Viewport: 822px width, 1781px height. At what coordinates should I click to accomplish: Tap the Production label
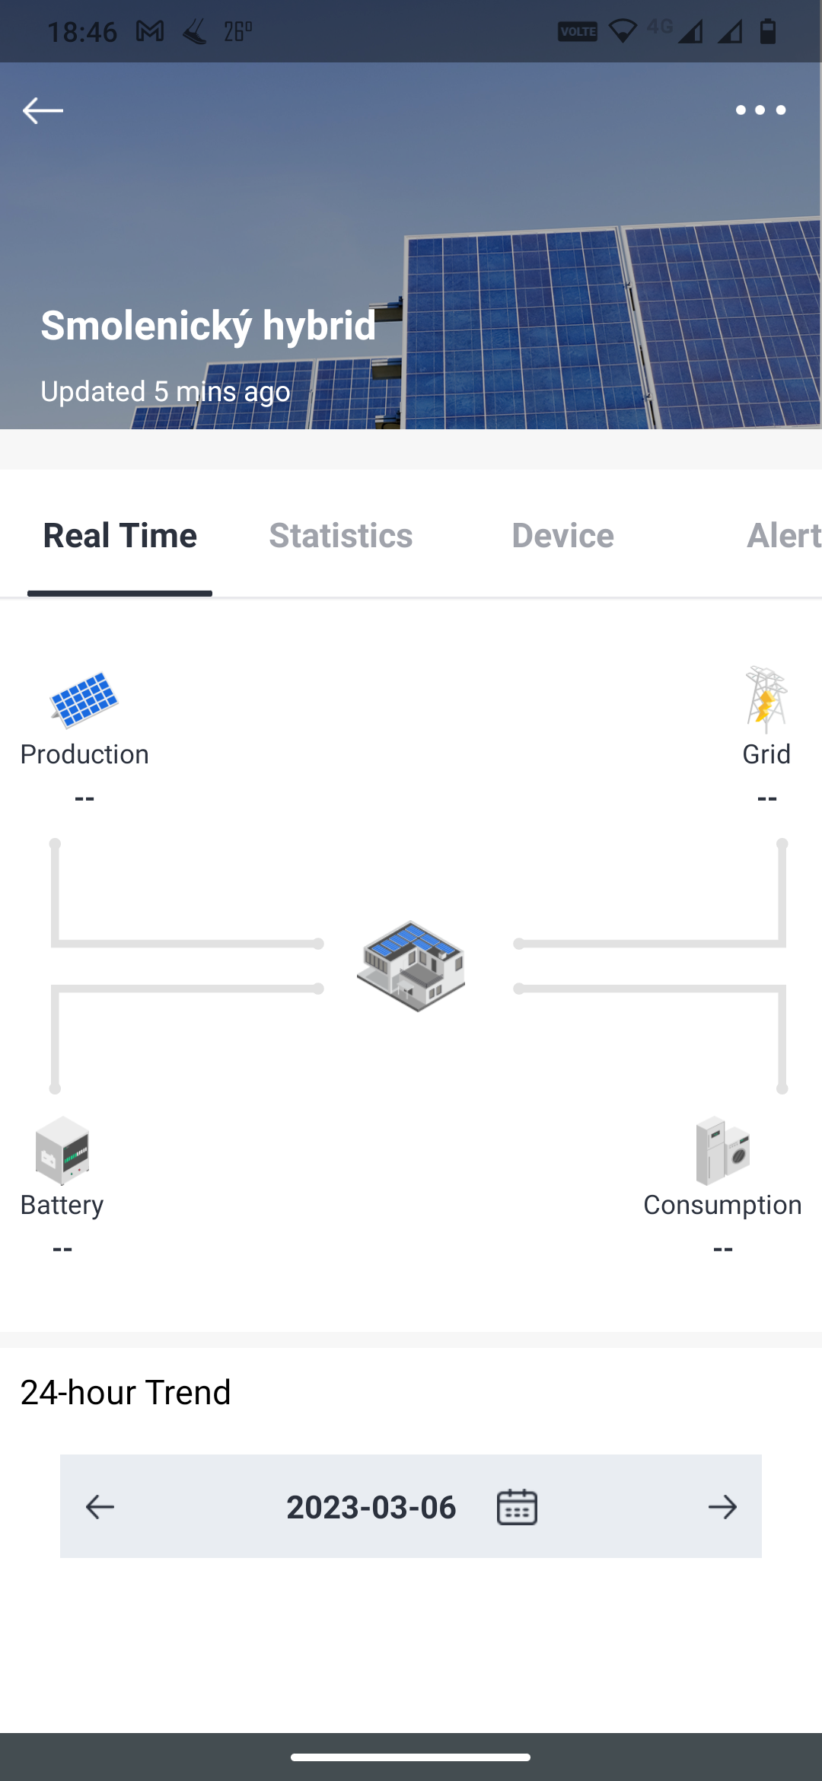84,754
